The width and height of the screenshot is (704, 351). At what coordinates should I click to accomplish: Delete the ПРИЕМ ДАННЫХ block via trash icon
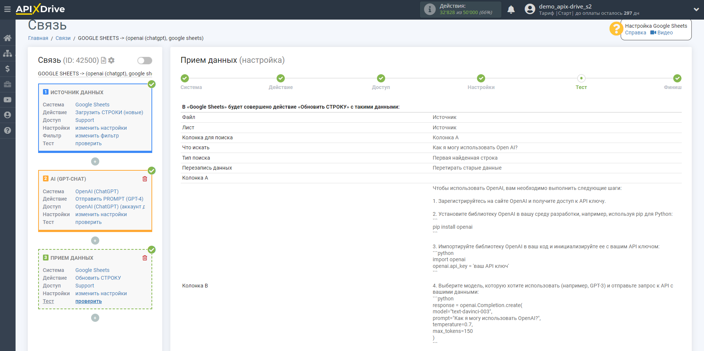[x=145, y=258]
